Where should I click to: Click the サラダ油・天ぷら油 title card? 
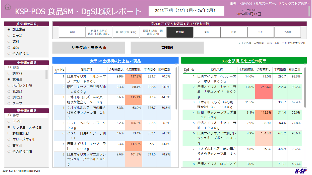[x=89, y=48]
